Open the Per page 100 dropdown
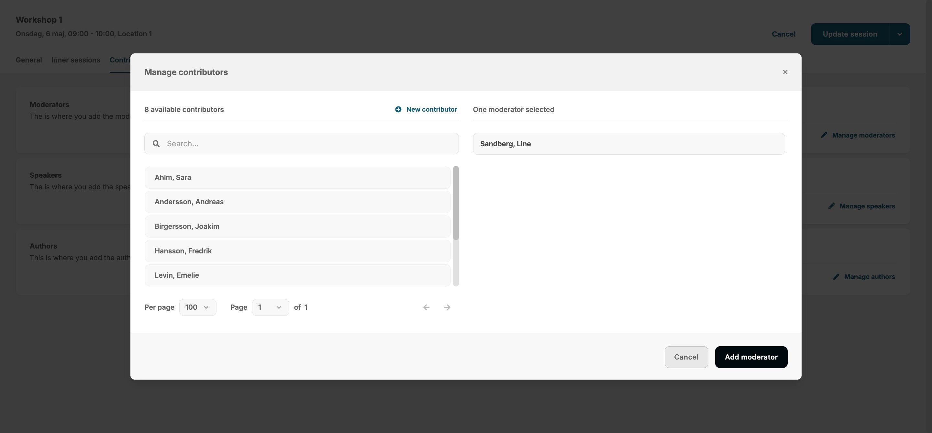This screenshot has height=433, width=932. click(197, 307)
